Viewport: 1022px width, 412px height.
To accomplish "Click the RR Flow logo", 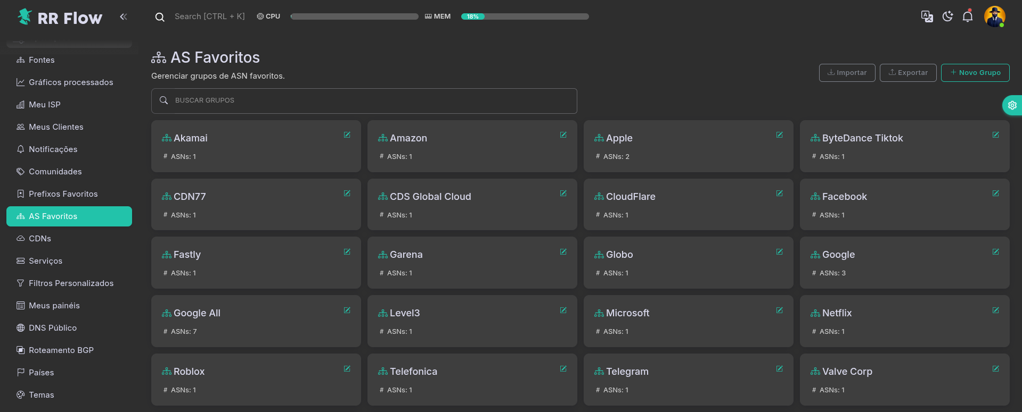I will tap(60, 18).
